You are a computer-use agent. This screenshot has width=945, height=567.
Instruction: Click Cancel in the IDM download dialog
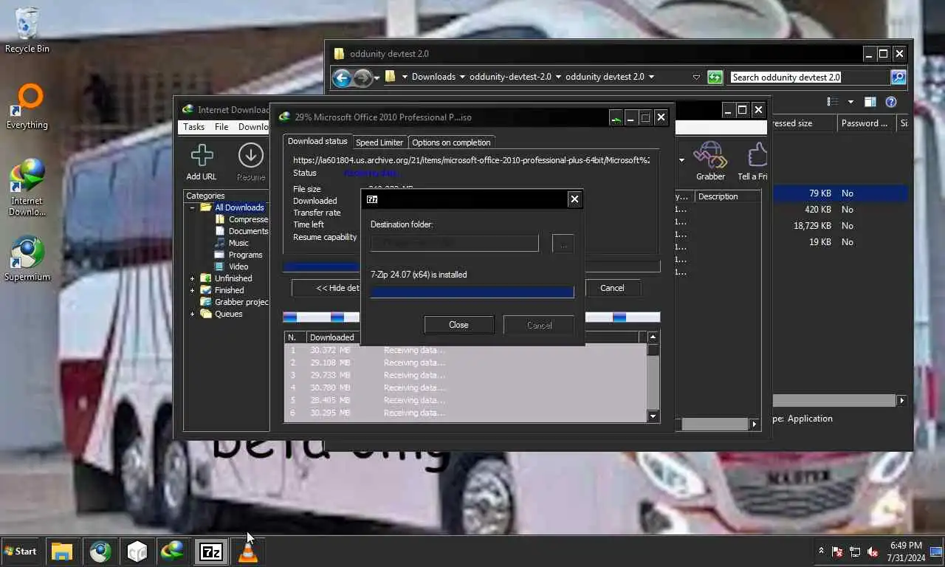coord(612,288)
